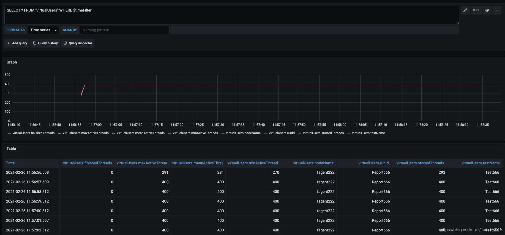Image resolution: width=505 pixels, height=235 pixels.
Task: Remove query with the minus icon
Action: point(497,10)
